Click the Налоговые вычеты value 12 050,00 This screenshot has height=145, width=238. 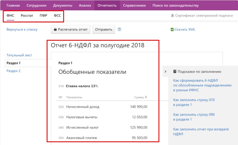pos(139,117)
